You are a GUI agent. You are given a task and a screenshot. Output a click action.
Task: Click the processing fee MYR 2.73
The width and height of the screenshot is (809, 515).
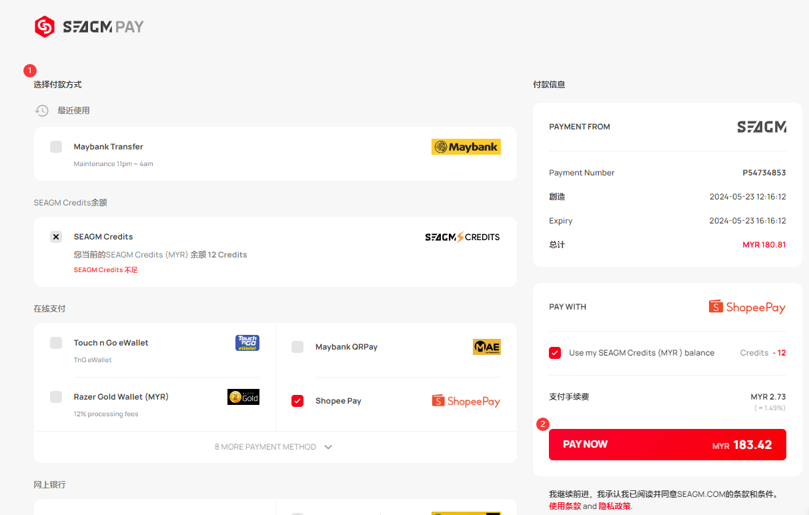[x=768, y=397]
